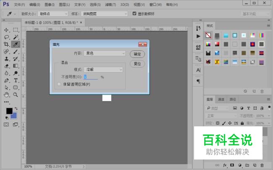The image size is (273, 170).
Task: Click the foreground black color swatch
Action: (8, 110)
